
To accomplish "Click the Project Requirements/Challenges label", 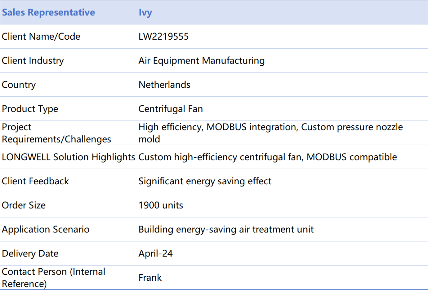I will [56, 133].
